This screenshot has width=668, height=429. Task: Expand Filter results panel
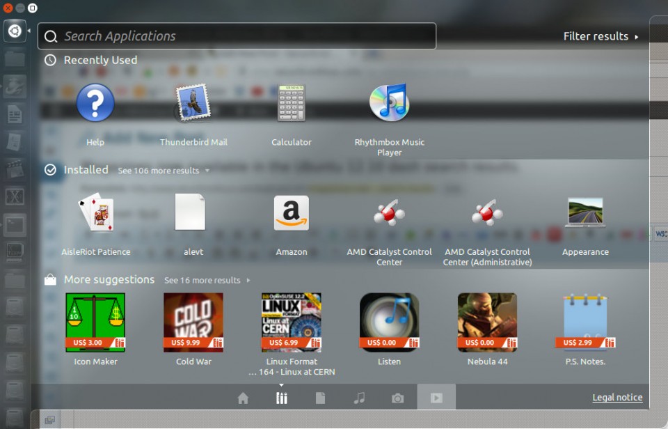pyautogui.click(x=601, y=36)
